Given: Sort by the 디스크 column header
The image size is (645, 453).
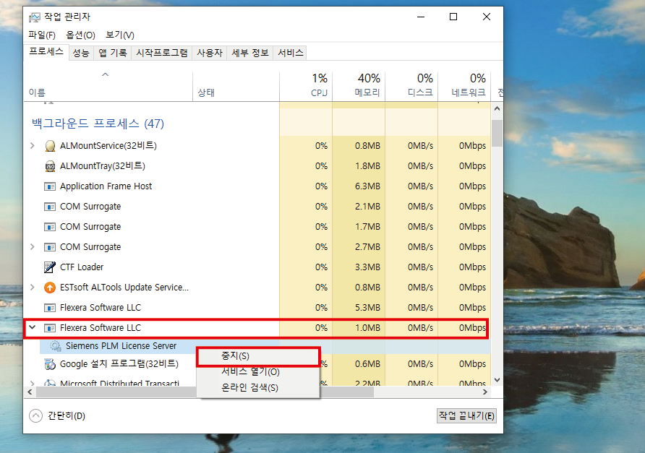Looking at the screenshot, I should click(411, 86).
